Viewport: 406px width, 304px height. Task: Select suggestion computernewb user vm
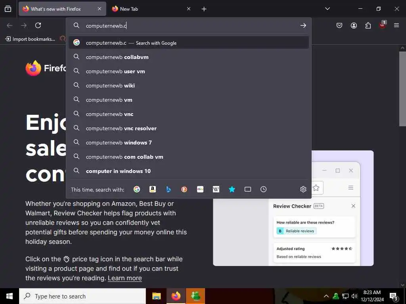189,71
